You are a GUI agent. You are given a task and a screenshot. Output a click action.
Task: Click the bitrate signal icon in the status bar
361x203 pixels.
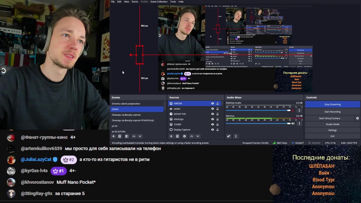pos(274,143)
